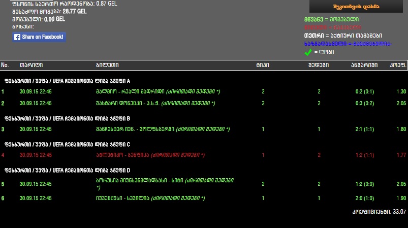408x228 pixels.
Task: Click the date of row number 6
Action: [x=36, y=199]
